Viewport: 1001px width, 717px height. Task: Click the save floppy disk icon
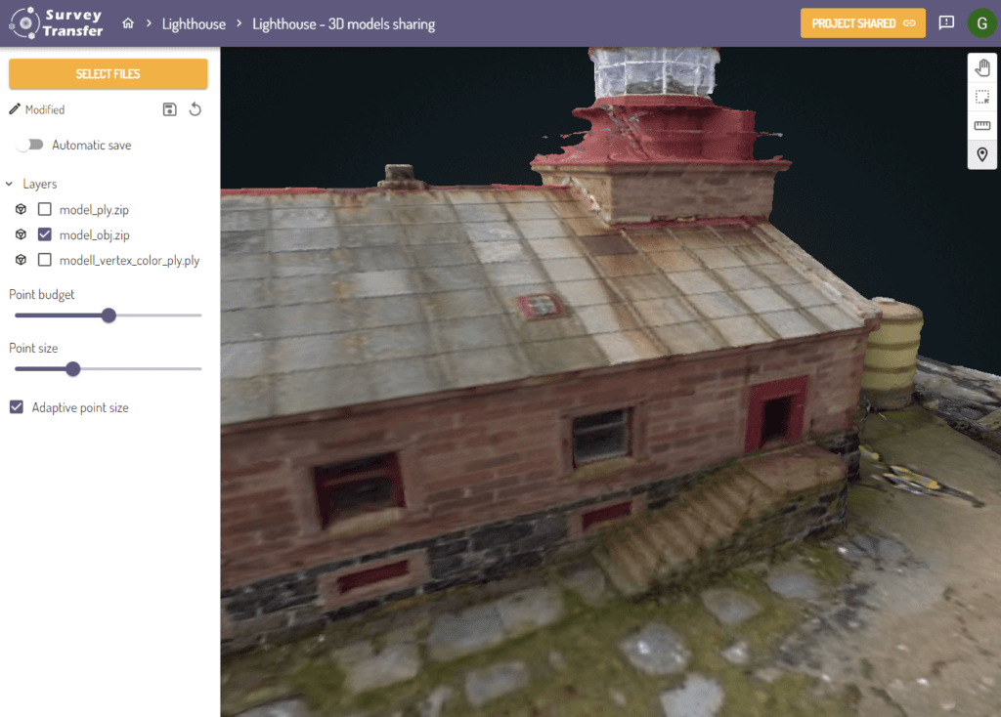pos(169,109)
